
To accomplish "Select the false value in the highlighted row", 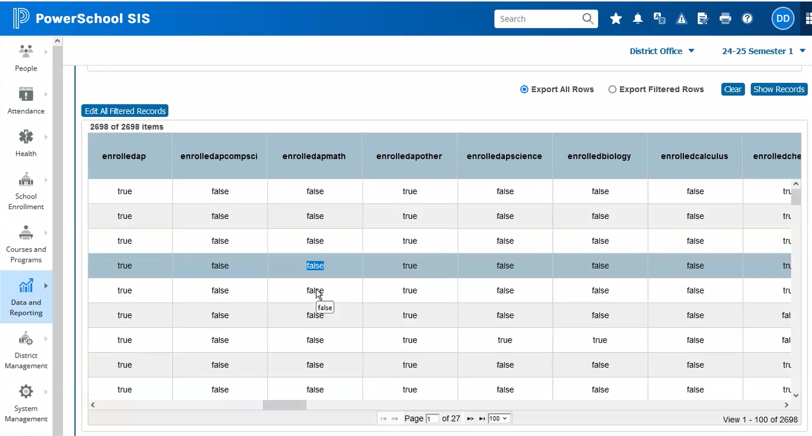I will coord(315,266).
